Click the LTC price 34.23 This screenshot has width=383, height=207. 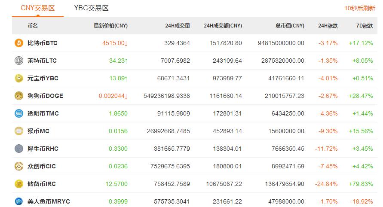(118, 61)
